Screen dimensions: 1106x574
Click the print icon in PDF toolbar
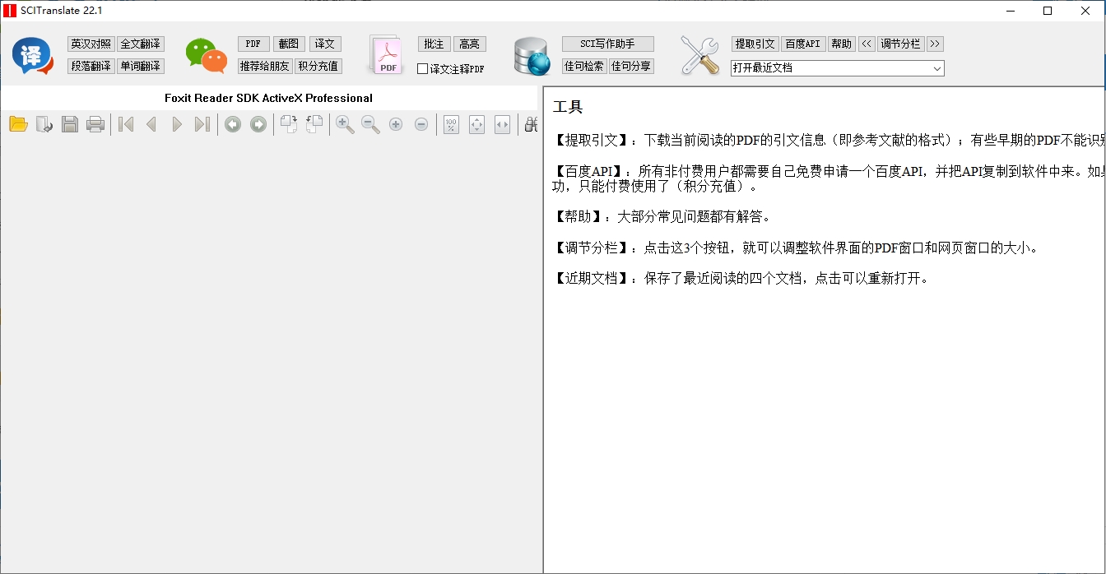95,124
